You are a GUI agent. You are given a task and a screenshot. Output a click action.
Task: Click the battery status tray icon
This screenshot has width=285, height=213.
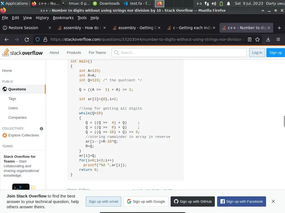click(x=221, y=3)
